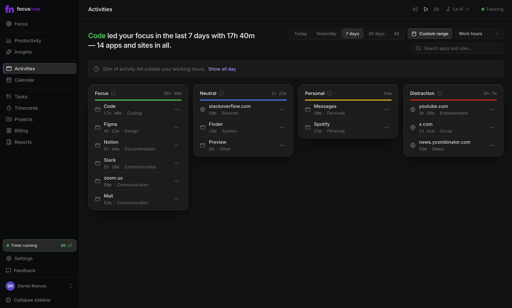Go to Productivity in the sidebar
The width and height of the screenshot is (512, 308).
click(x=39, y=40)
